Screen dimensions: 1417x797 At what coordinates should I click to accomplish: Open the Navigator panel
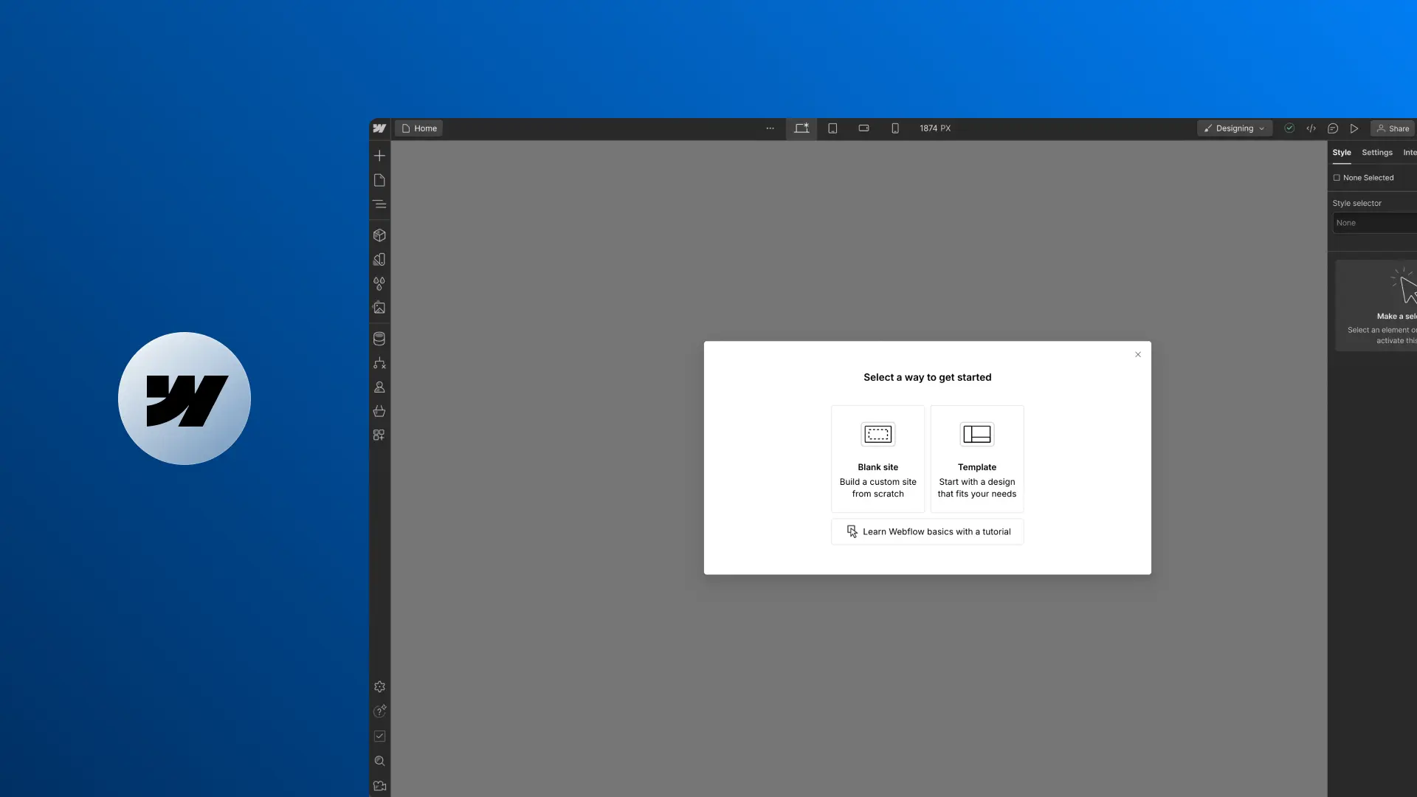[x=379, y=204]
